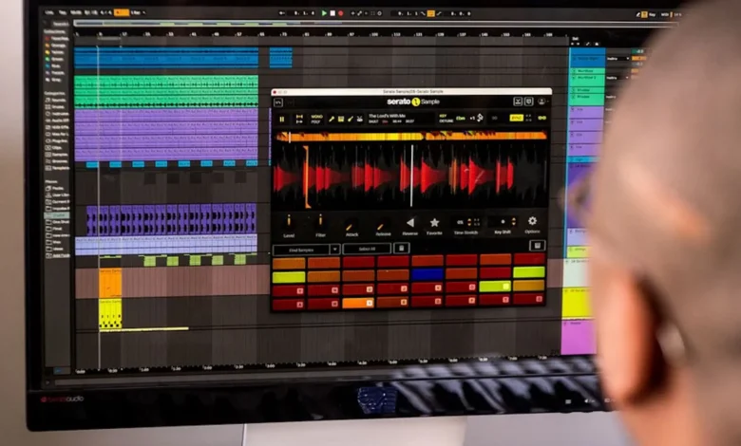Select the blue clip on the top track
Screen dimensions: 741x446
[x=166, y=57]
